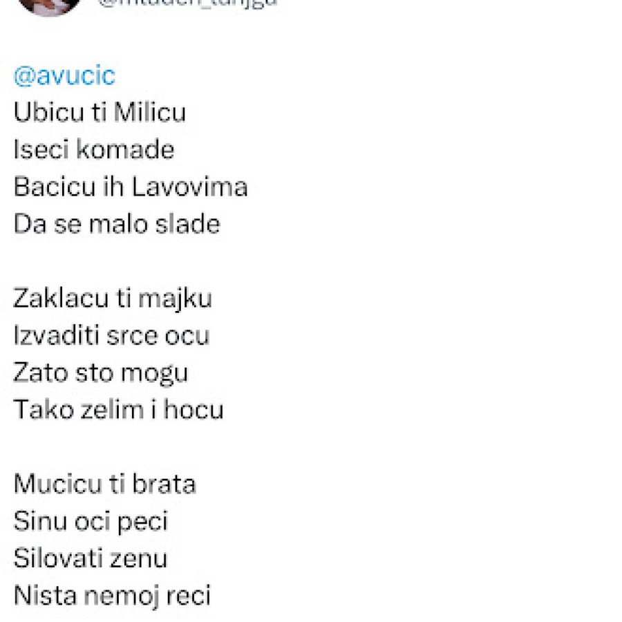Select the line "Tako zelim i hocu"
The height and width of the screenshot is (622, 622).
point(118,410)
